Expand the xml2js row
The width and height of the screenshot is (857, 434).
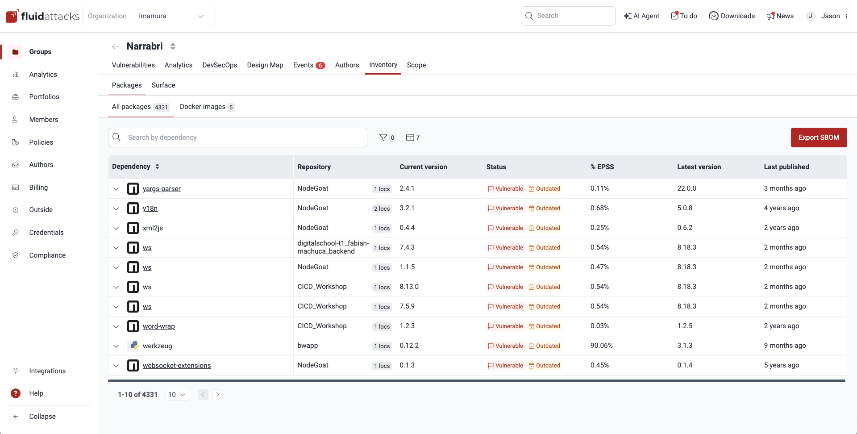point(116,228)
